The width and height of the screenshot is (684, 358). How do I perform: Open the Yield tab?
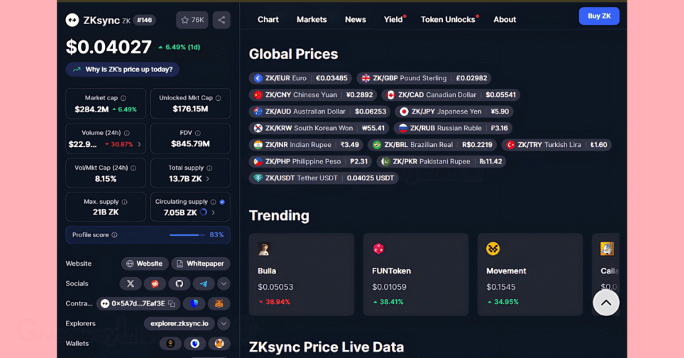[x=393, y=19]
